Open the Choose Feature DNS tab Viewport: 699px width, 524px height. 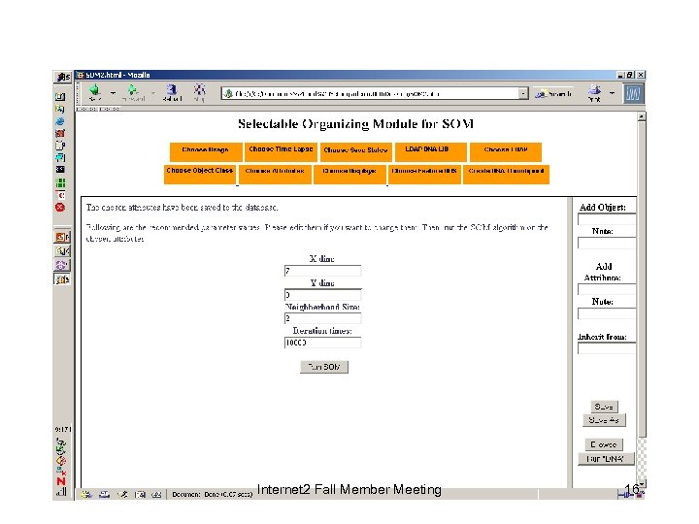[424, 174]
